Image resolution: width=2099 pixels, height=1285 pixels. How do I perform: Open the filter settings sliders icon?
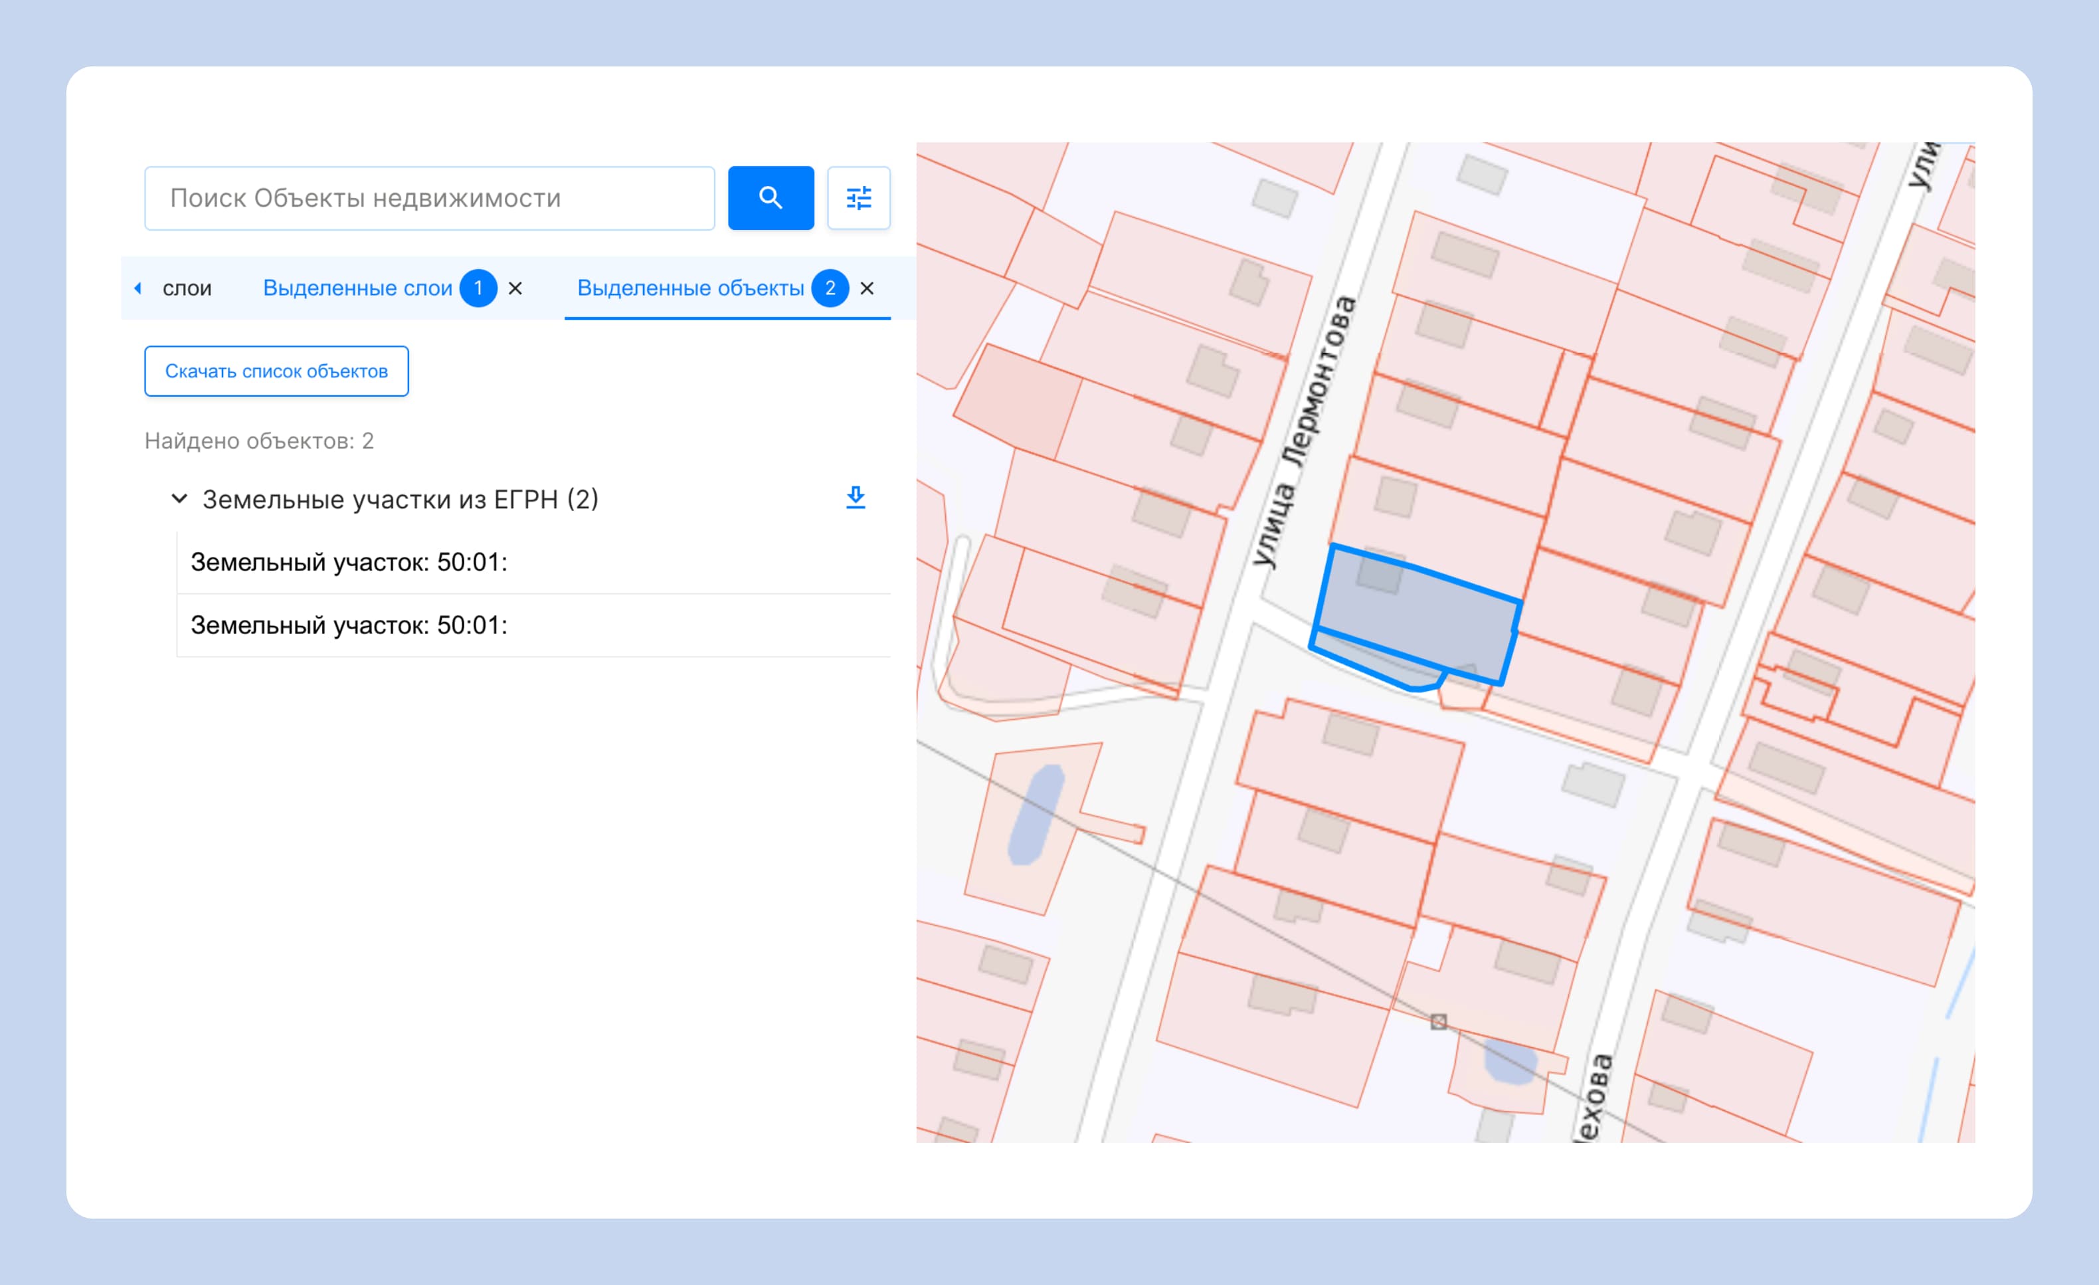click(x=858, y=198)
